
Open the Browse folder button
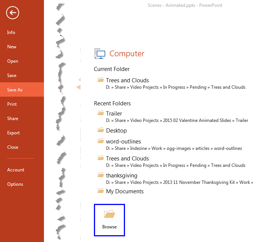click(109, 220)
